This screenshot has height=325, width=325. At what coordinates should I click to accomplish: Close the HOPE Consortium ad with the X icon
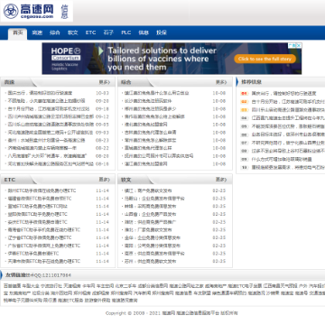[298, 45]
